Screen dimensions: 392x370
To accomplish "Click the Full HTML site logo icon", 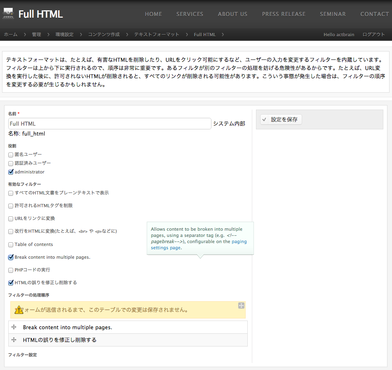I will [9, 13].
